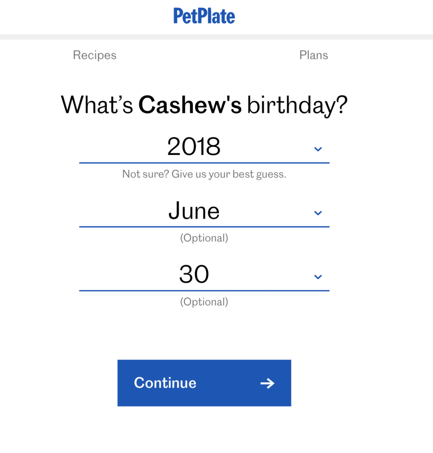Click the Optional label under the day field
The image size is (433, 453).
[x=204, y=302]
